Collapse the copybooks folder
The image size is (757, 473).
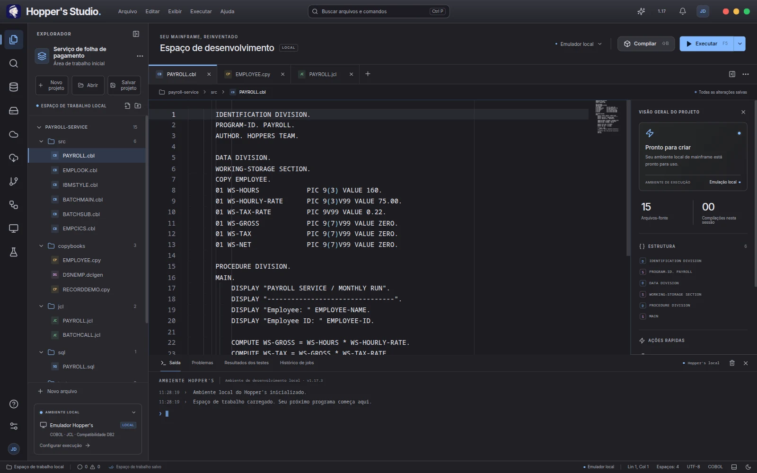41,246
